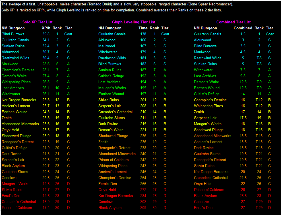Click Champion's Demise in Solo XP list
The width and height of the screenshot is (281, 215).
pos(18,70)
